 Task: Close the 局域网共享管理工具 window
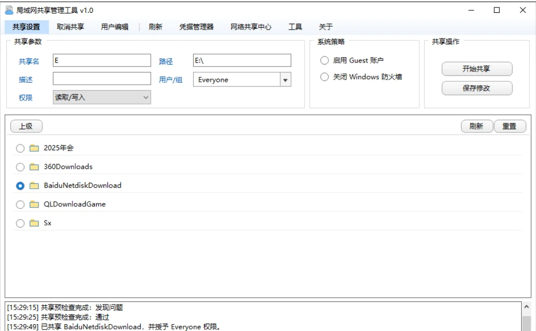523,10
